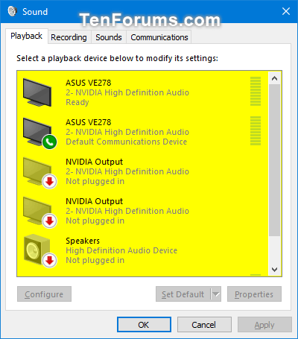Image resolution: width=298 pixels, height=339 pixels.
Task: Select the monitor icon of the Ready ASUS VE278
Action: (37, 92)
